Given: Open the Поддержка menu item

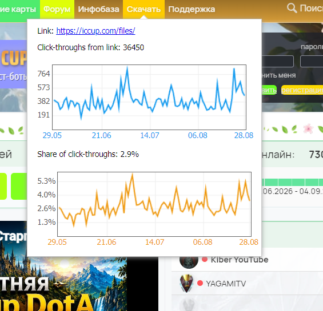Looking at the screenshot, I should (x=192, y=9).
